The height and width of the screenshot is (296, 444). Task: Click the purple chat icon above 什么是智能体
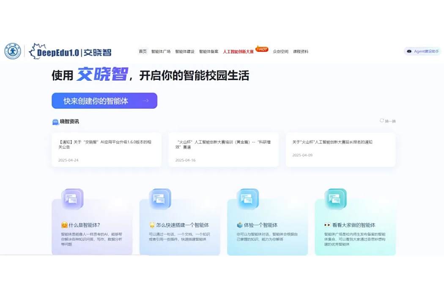click(x=72, y=199)
